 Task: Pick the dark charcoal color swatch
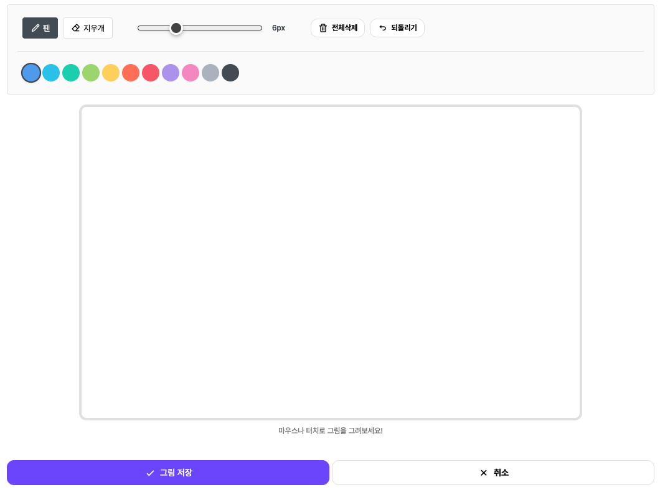[x=230, y=73]
